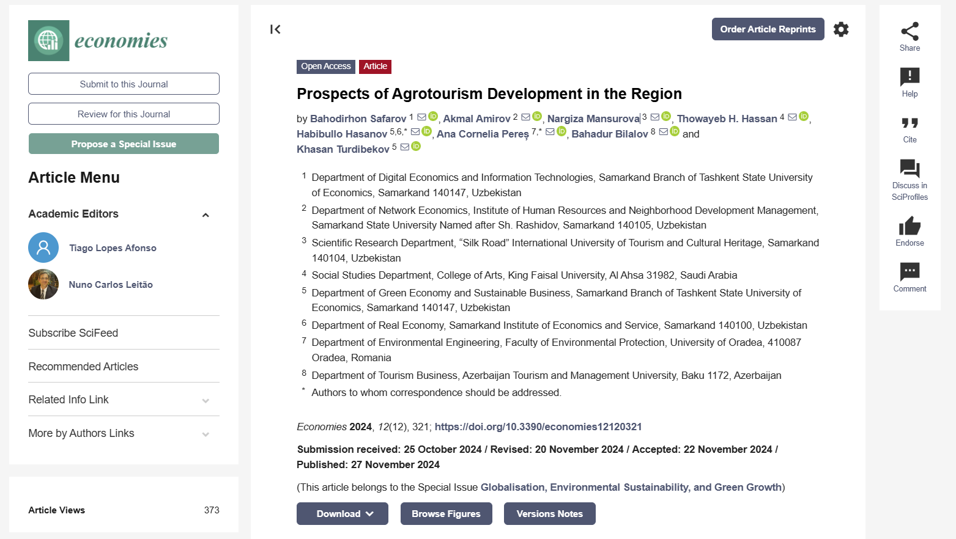
Task: Open Subscribe SciFeed menu item
Action: [73, 333]
